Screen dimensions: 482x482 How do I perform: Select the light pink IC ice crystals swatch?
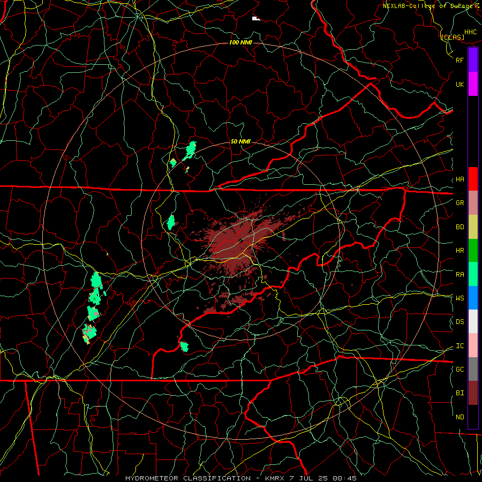tap(473, 345)
